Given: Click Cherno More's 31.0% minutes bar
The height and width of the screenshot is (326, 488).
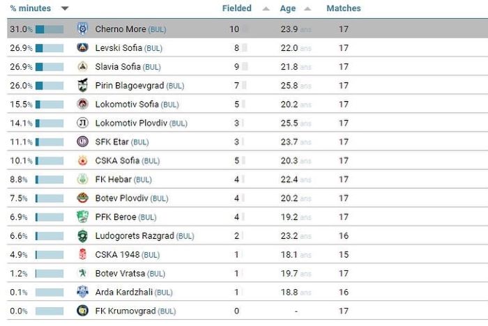Looking at the screenshot, I should pyautogui.click(x=49, y=29).
